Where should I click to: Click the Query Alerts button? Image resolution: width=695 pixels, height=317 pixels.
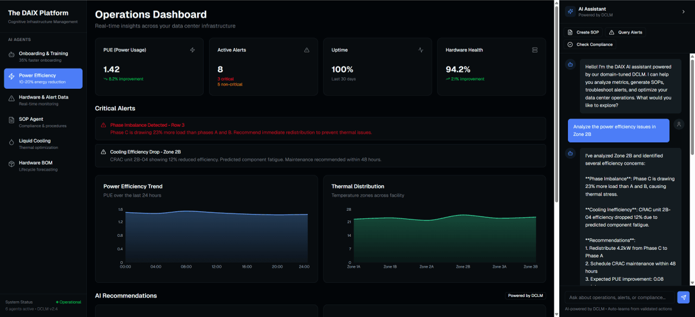pos(625,32)
